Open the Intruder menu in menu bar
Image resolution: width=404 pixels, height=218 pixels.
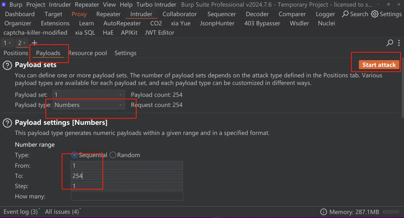pos(60,5)
